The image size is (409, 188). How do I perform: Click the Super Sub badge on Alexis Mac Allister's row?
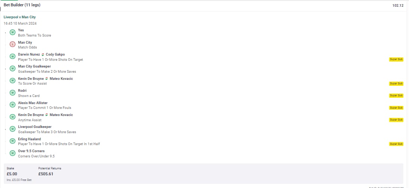[396, 108]
